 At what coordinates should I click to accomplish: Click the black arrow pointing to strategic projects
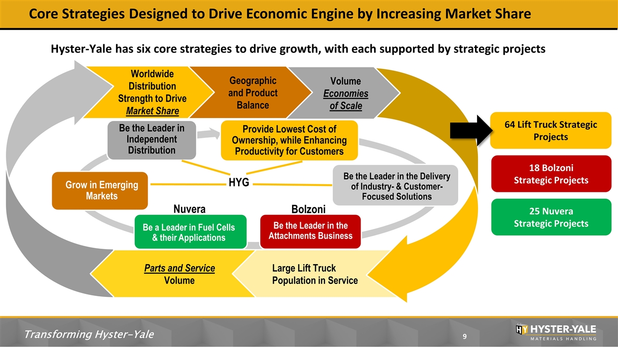[471, 130]
